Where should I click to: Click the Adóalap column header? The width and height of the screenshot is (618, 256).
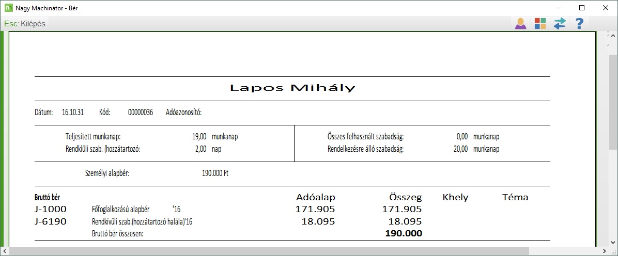pos(315,197)
